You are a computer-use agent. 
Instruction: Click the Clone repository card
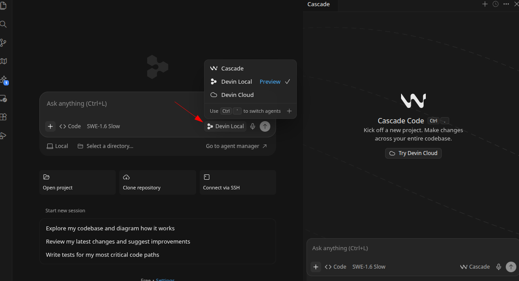tap(158, 182)
